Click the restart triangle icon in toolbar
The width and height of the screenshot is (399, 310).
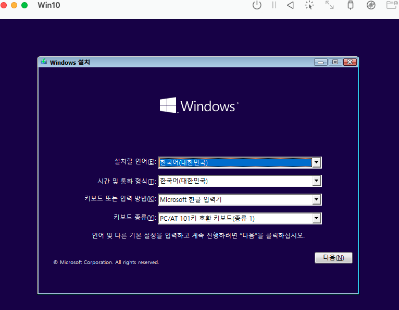[x=290, y=5]
